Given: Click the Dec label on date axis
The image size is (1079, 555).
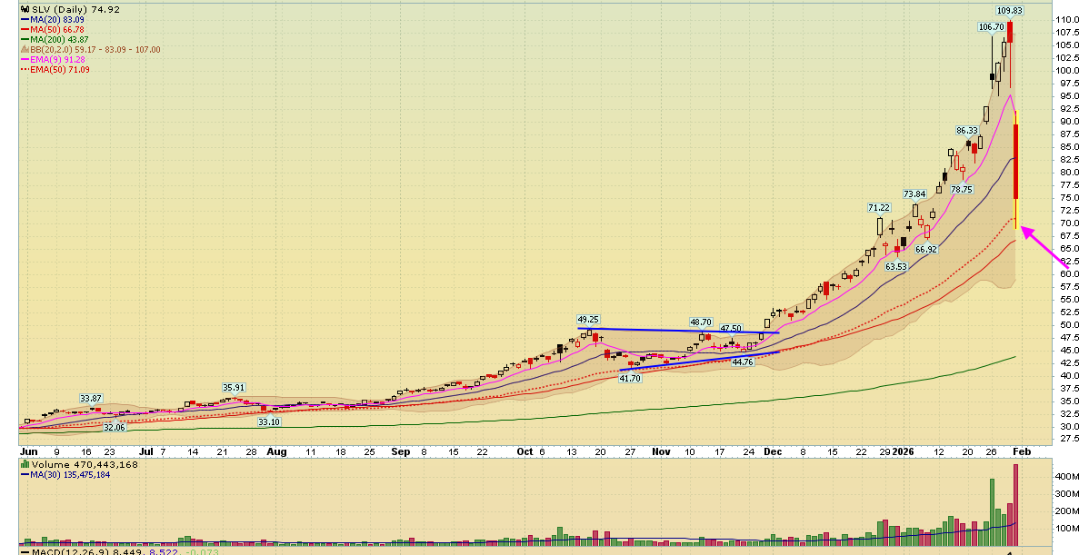Looking at the screenshot, I should [x=772, y=451].
